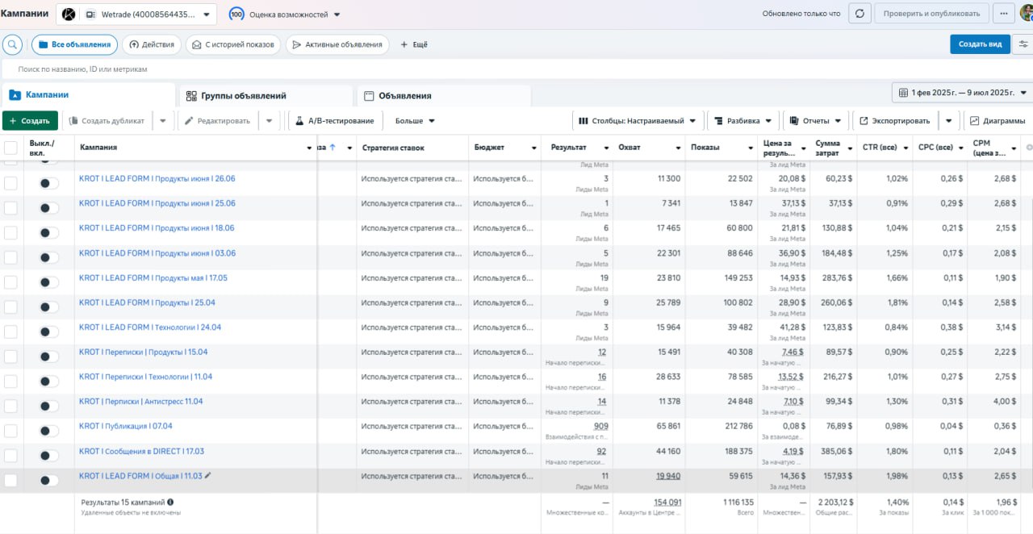The width and height of the screenshot is (1033, 534).
Task: Open the Сообщения в DIRECT 17.03 campaign link
Action: pos(141,451)
